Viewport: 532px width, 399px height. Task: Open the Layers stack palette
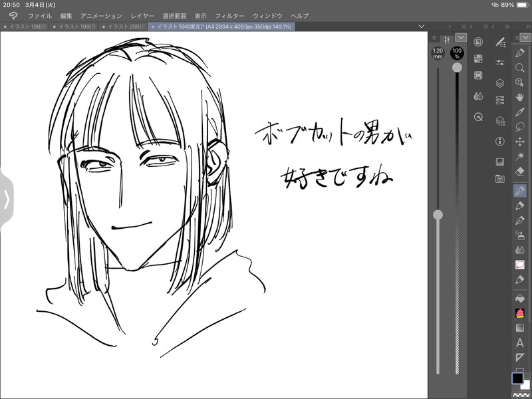click(500, 83)
